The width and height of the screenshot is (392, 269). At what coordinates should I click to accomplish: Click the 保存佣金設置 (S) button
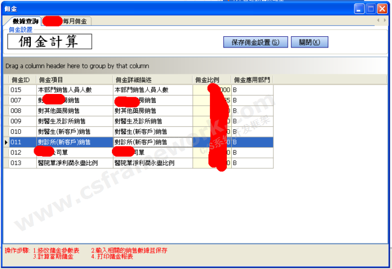(x=255, y=43)
